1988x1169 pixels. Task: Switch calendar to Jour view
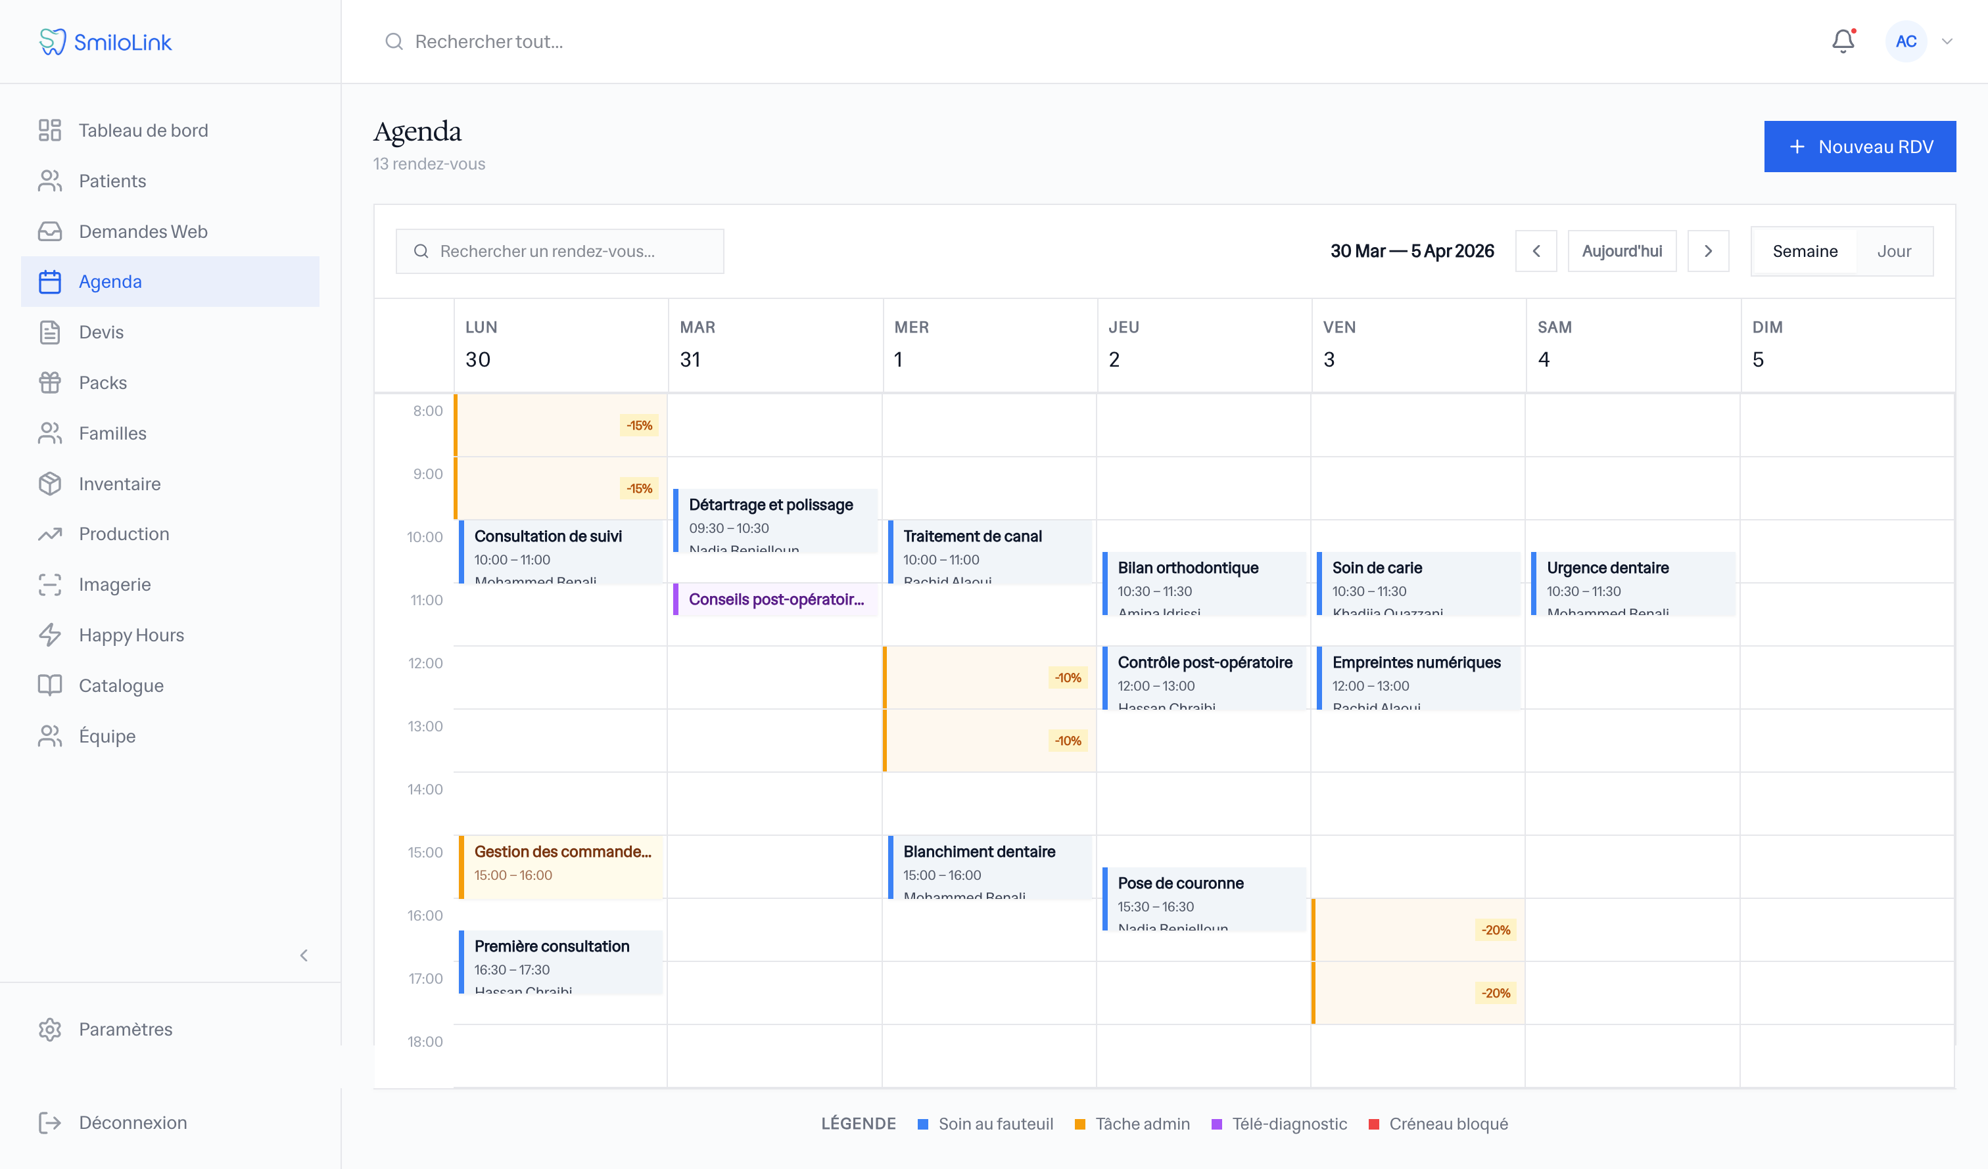[1893, 251]
